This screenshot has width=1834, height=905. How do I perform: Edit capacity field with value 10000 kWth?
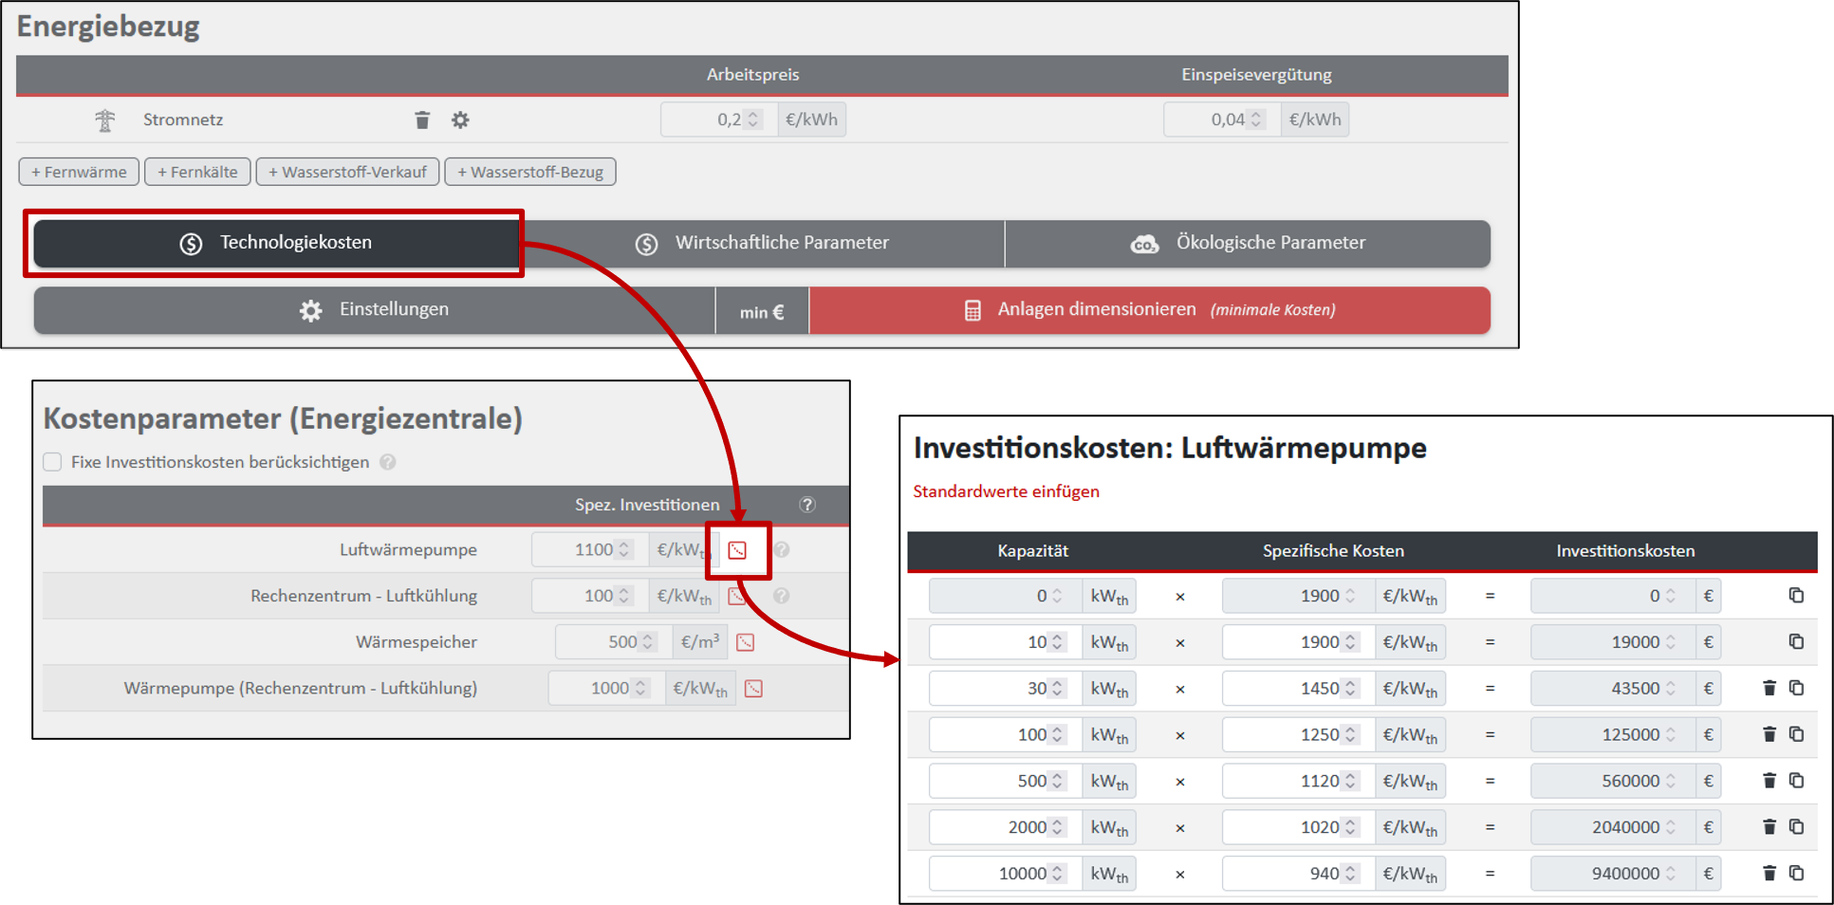1006,874
